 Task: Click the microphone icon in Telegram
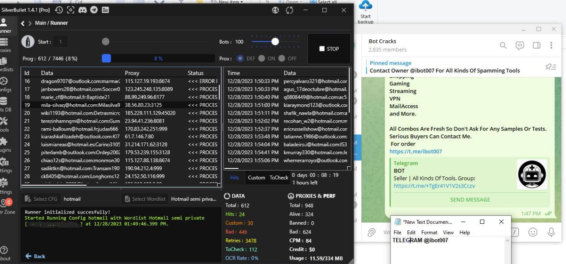(x=551, y=232)
